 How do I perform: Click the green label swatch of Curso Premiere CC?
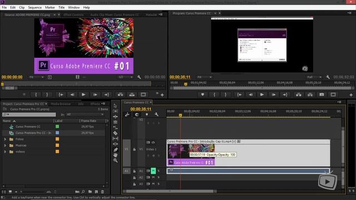[x=57, y=127]
